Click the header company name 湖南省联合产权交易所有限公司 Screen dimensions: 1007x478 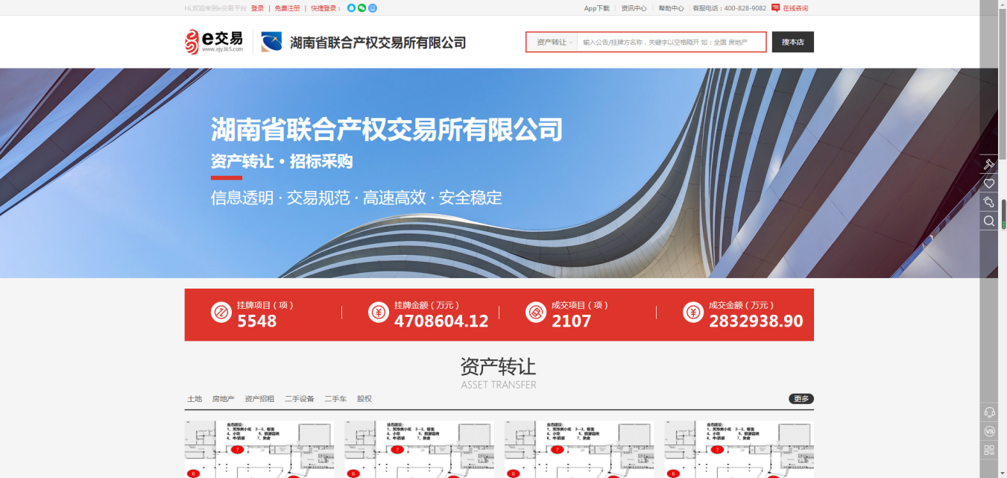[x=378, y=43]
